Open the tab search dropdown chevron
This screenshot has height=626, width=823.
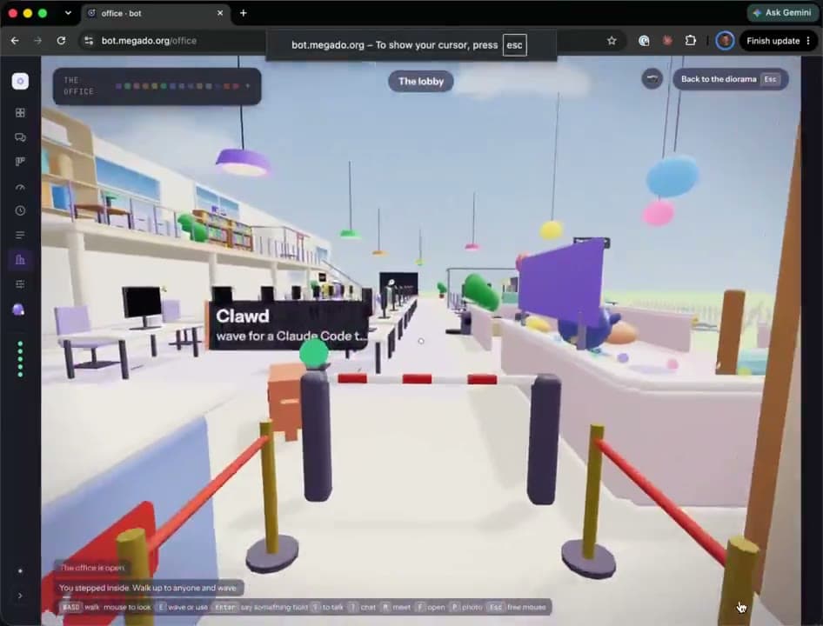point(68,13)
